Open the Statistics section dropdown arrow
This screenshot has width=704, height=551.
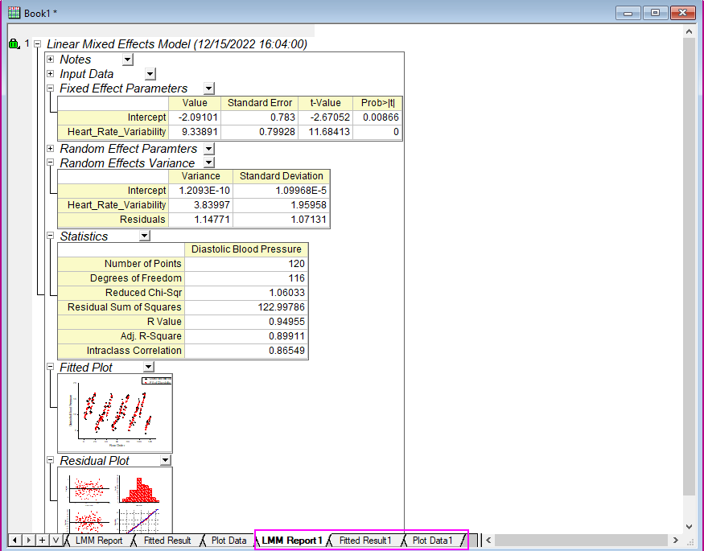coord(144,236)
